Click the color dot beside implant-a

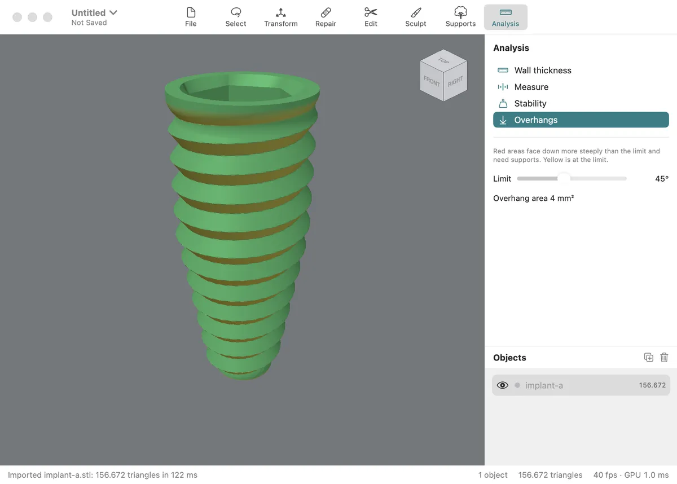(517, 385)
